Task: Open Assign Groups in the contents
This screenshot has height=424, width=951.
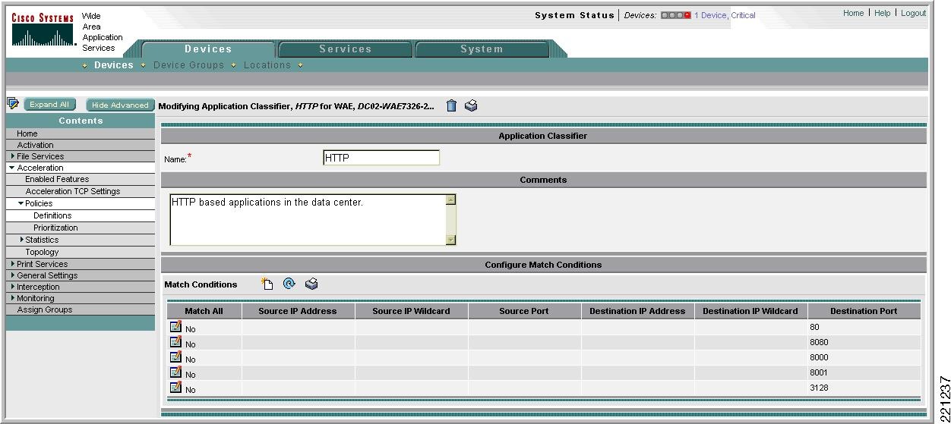Action: point(45,309)
